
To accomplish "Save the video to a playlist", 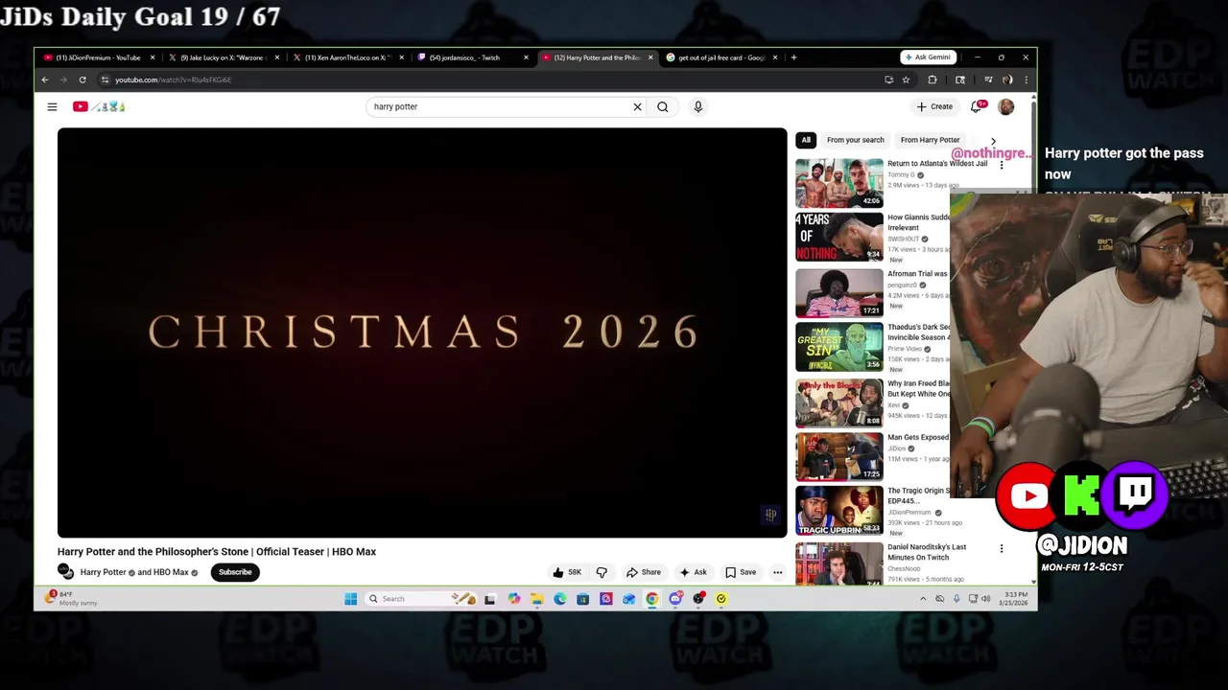I will click(x=740, y=572).
